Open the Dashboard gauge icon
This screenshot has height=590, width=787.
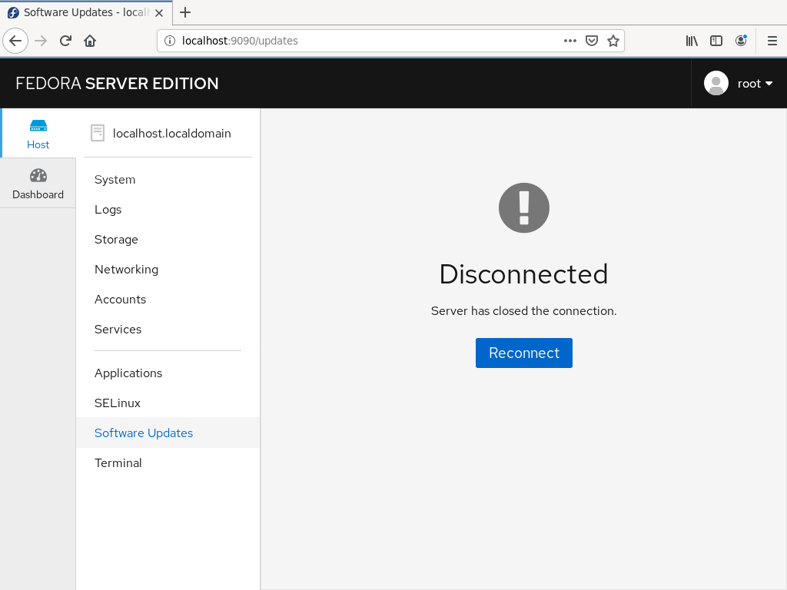click(x=38, y=176)
